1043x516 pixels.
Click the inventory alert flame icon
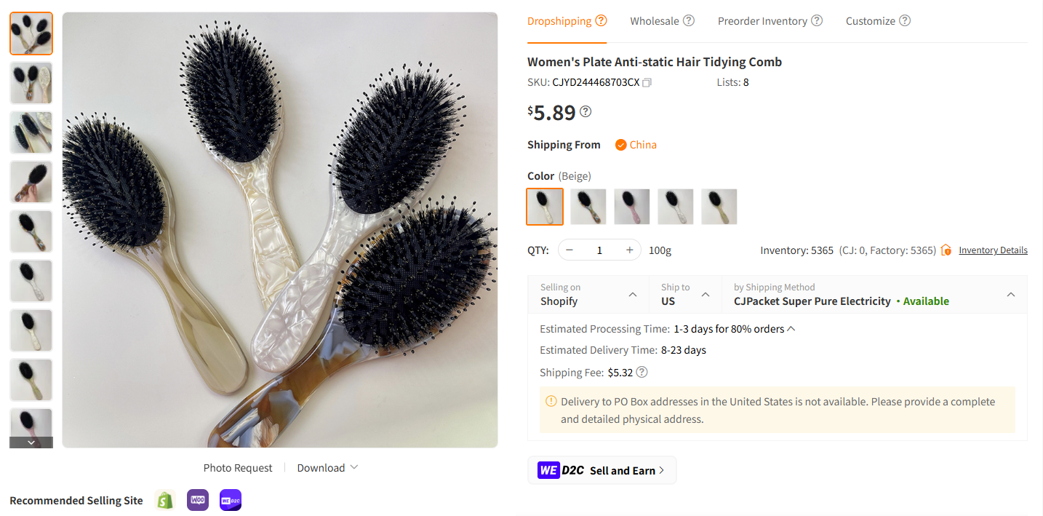[946, 250]
